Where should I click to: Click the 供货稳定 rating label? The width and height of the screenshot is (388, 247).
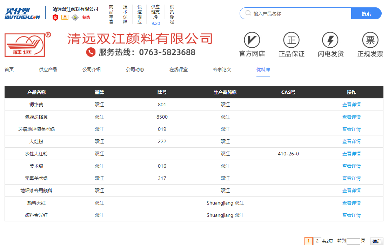tap(172, 14)
